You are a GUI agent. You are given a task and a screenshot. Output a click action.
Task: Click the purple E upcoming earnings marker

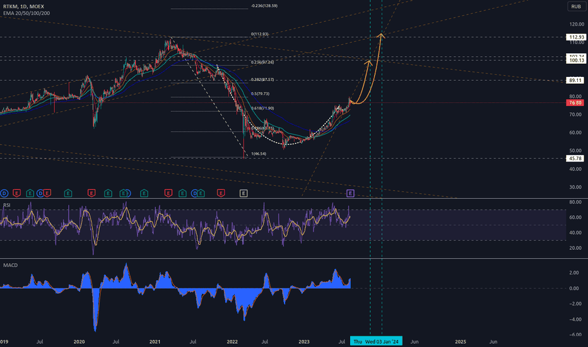[350, 194]
